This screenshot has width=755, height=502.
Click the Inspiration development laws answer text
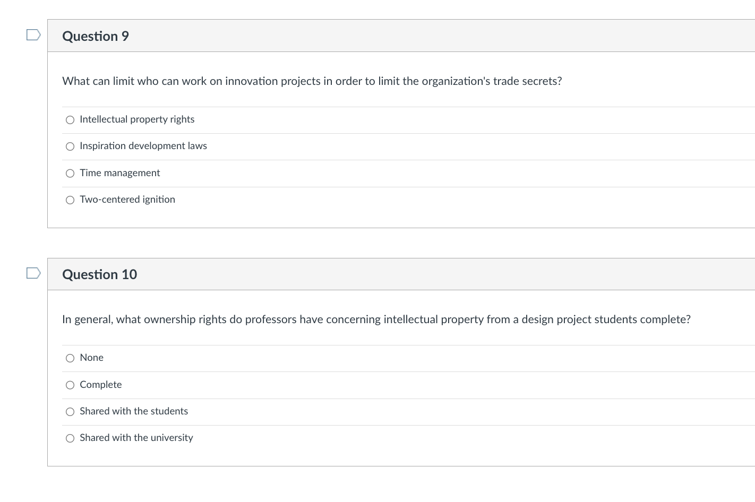tap(143, 146)
